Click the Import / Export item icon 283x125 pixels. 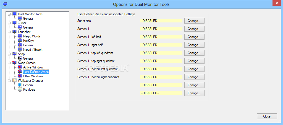pos(20,50)
